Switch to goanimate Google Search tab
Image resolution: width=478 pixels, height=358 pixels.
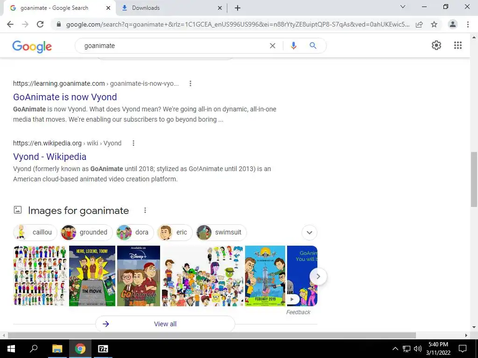pos(59,8)
